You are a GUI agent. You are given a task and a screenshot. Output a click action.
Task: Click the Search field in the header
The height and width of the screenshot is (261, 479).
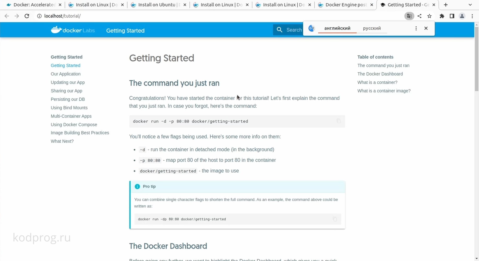coord(294,30)
